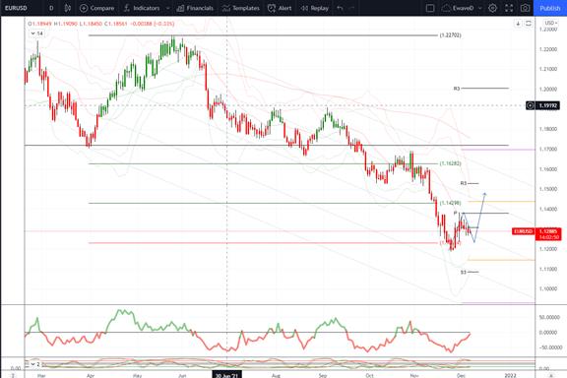Click the pane move-down arrow icon
The width and height of the screenshot is (567, 378).
[x=518, y=24]
